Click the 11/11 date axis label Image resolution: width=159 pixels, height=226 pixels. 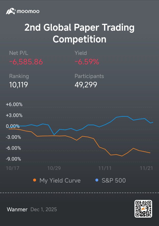[x=105, y=168]
